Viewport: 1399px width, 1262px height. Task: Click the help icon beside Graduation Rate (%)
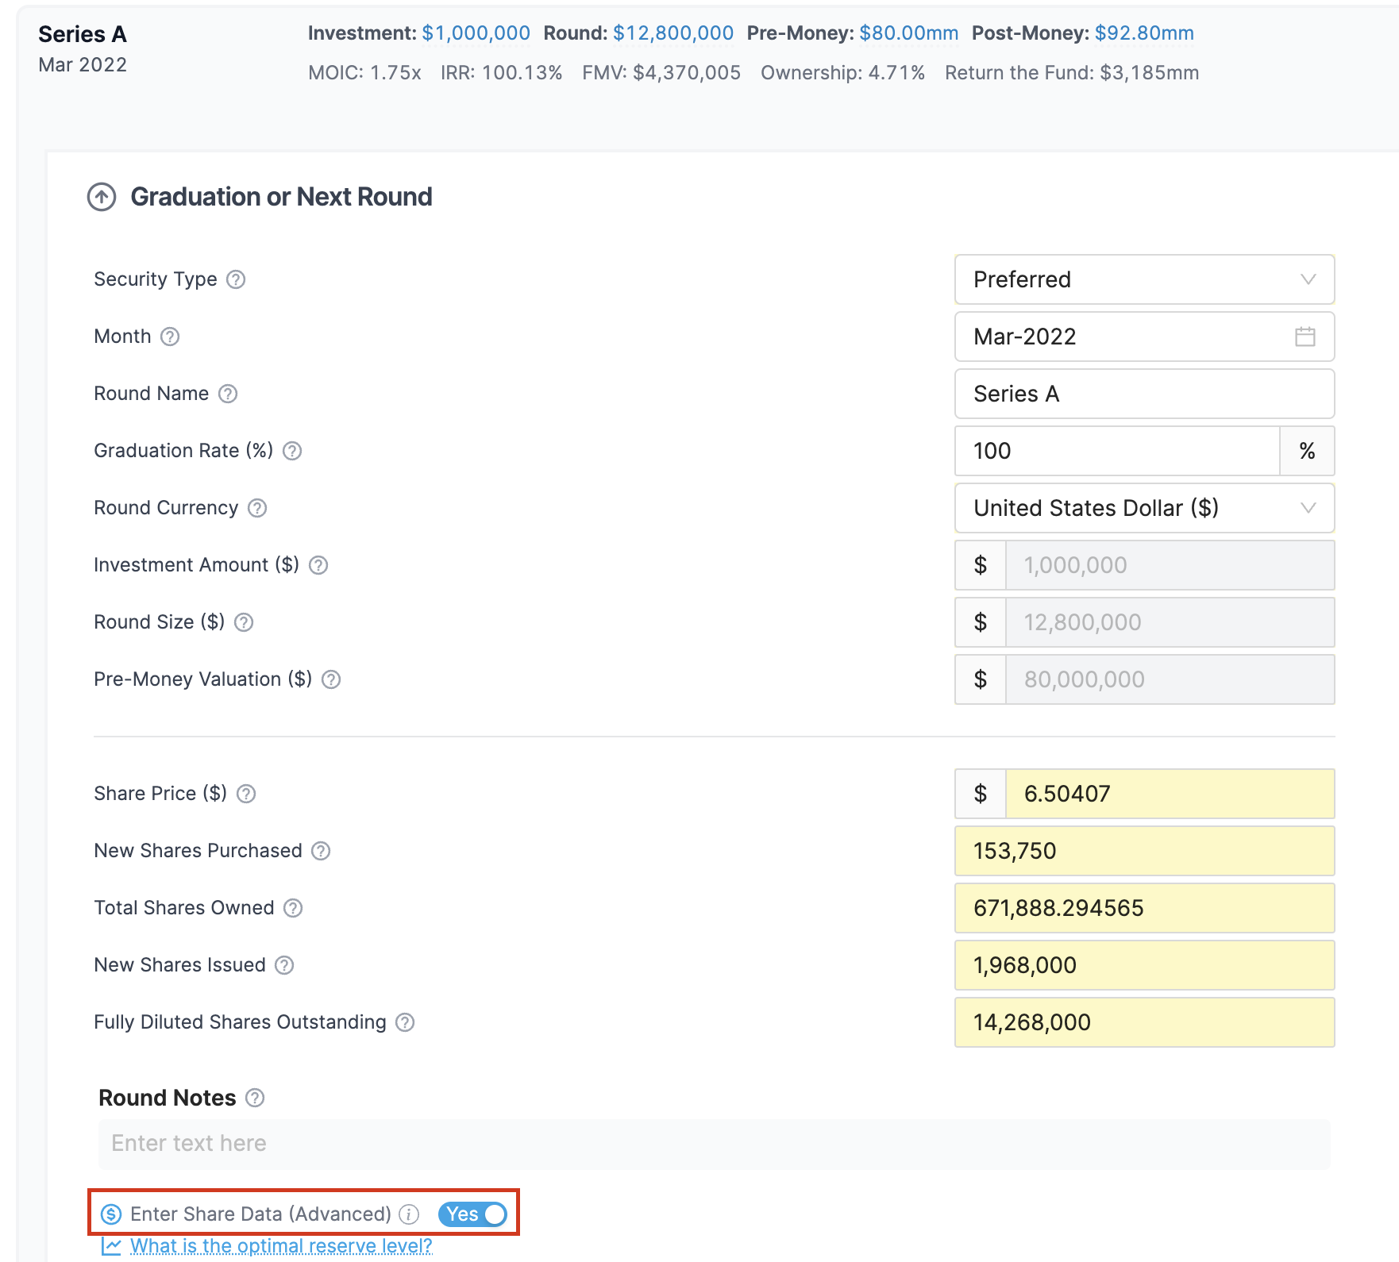[x=292, y=451]
